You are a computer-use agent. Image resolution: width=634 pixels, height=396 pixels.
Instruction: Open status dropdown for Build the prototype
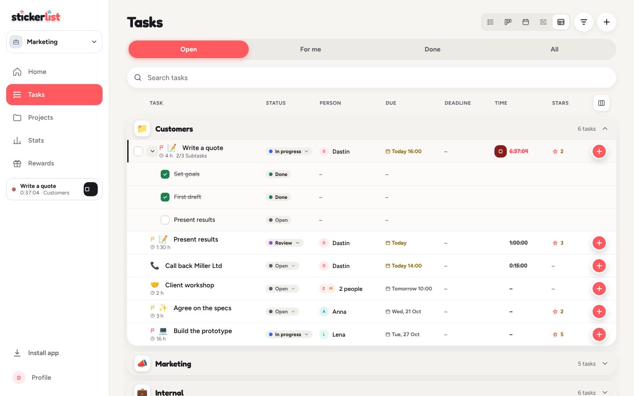point(289,334)
